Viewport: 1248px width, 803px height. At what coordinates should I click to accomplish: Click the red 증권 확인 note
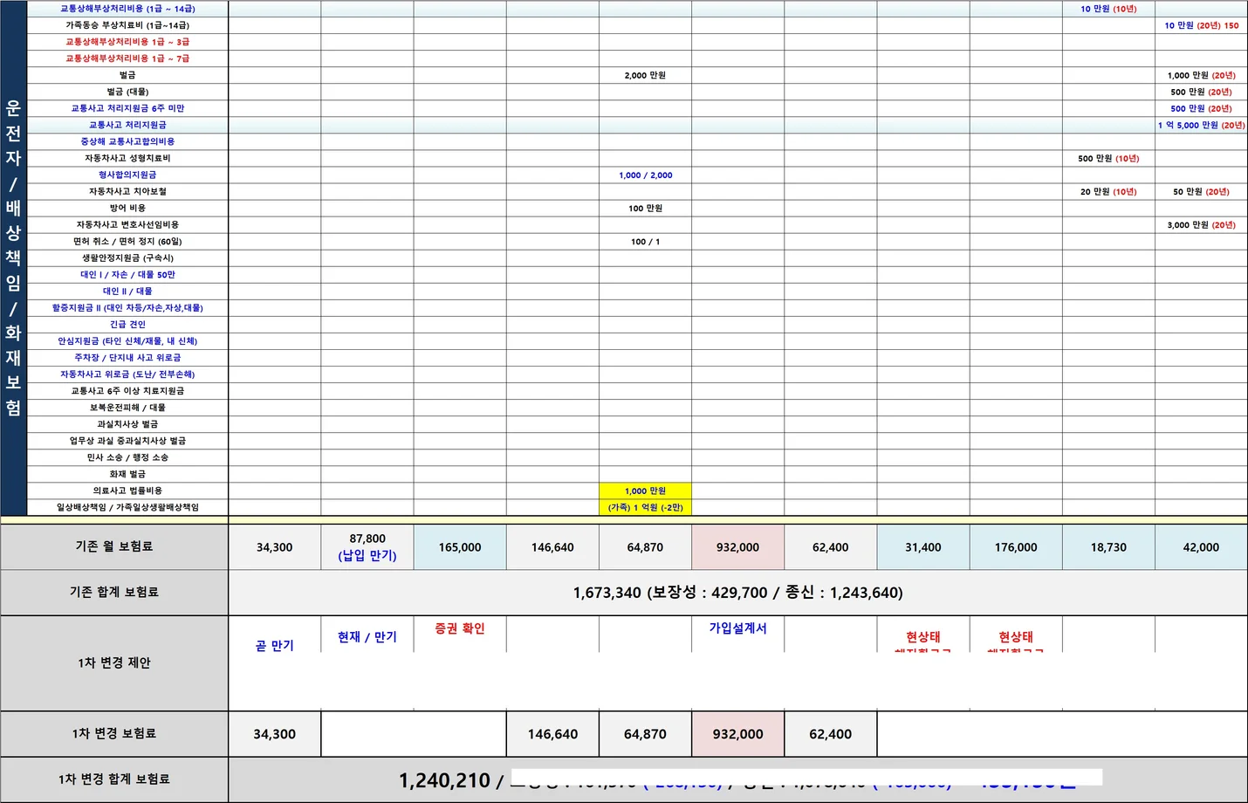click(460, 628)
